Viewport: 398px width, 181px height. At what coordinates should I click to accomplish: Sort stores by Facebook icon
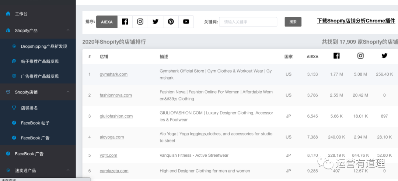coord(125,22)
